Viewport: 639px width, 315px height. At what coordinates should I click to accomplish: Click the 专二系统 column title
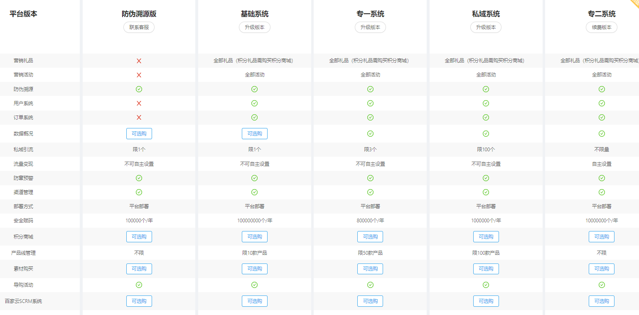click(x=602, y=14)
